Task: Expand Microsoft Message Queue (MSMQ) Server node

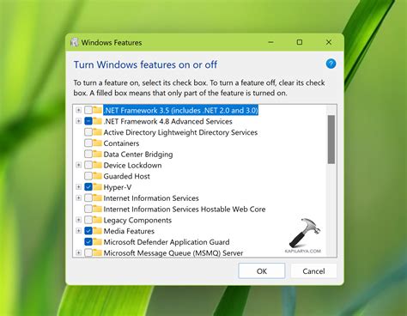Action: 78,252
